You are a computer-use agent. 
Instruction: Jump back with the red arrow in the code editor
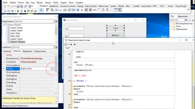[71, 45]
